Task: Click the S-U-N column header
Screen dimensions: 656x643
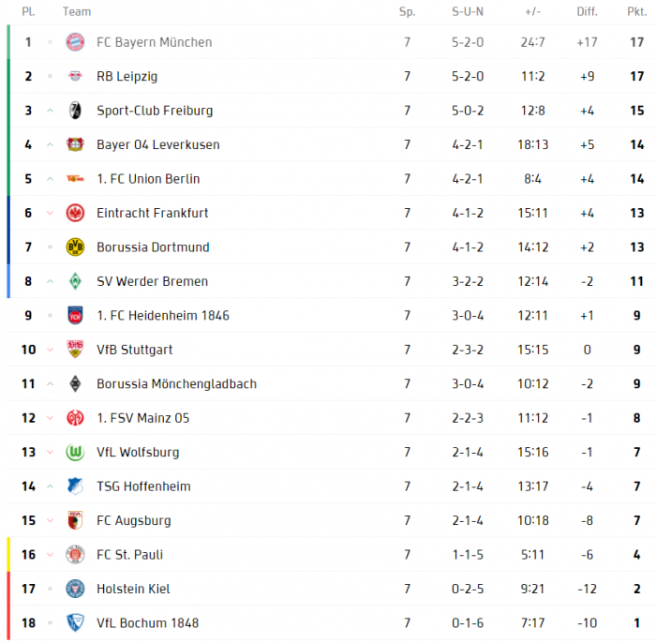Action: [x=468, y=11]
